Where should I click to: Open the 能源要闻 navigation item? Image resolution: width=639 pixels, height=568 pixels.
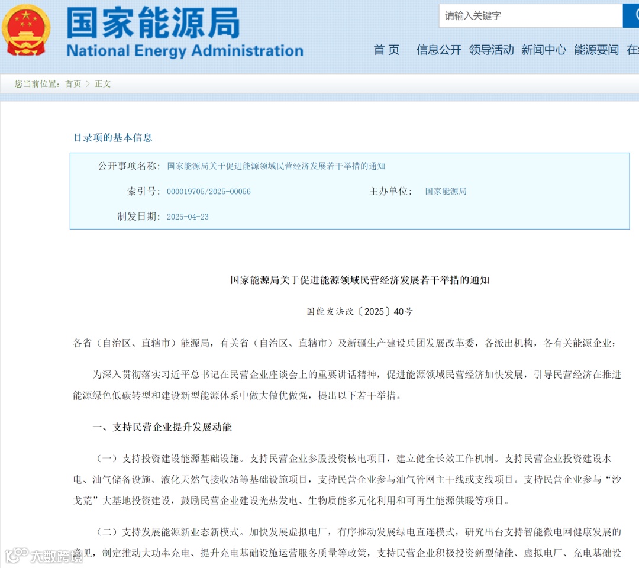(596, 50)
